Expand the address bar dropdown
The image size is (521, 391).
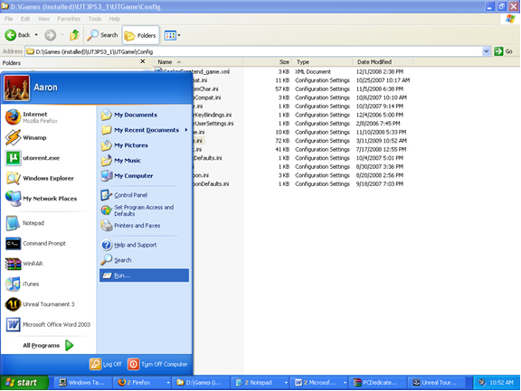486,51
